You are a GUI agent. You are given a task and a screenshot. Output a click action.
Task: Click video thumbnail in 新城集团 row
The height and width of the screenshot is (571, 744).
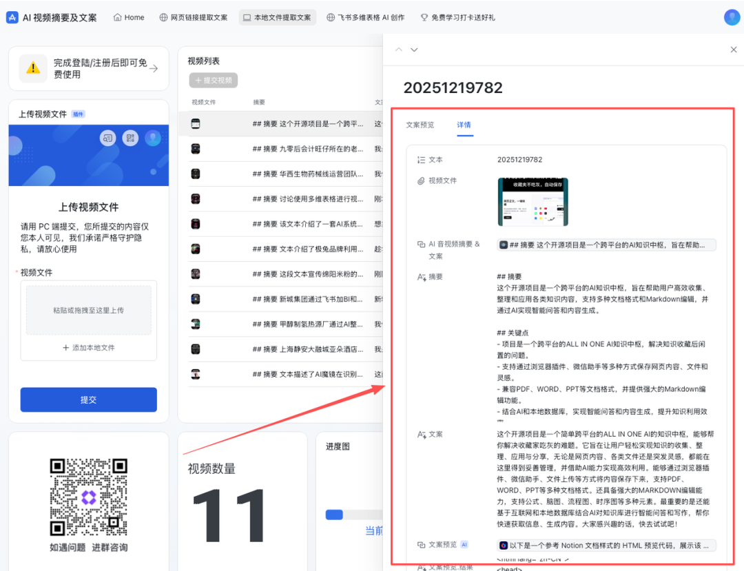click(x=196, y=299)
